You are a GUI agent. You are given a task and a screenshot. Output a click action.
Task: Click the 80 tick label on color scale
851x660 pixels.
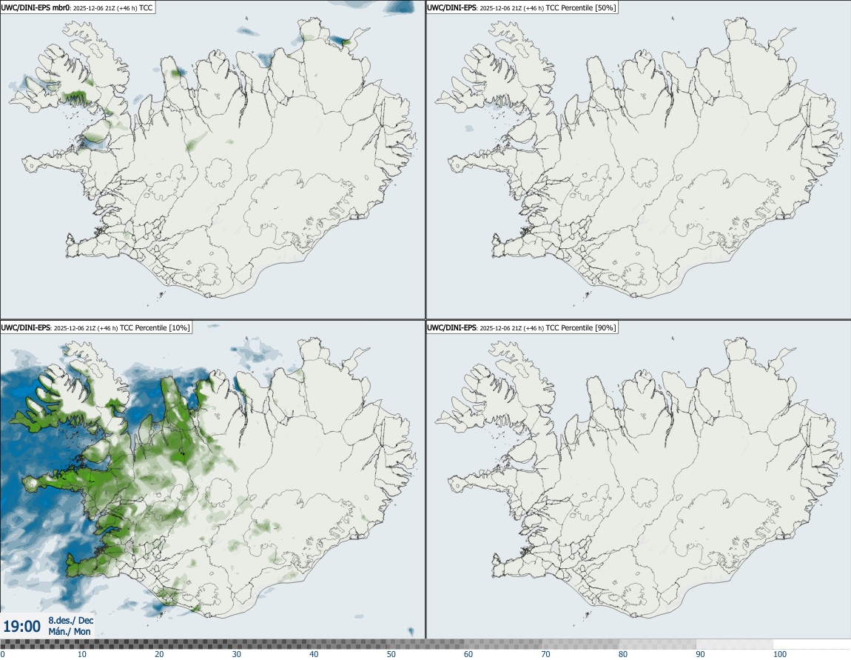point(623,654)
